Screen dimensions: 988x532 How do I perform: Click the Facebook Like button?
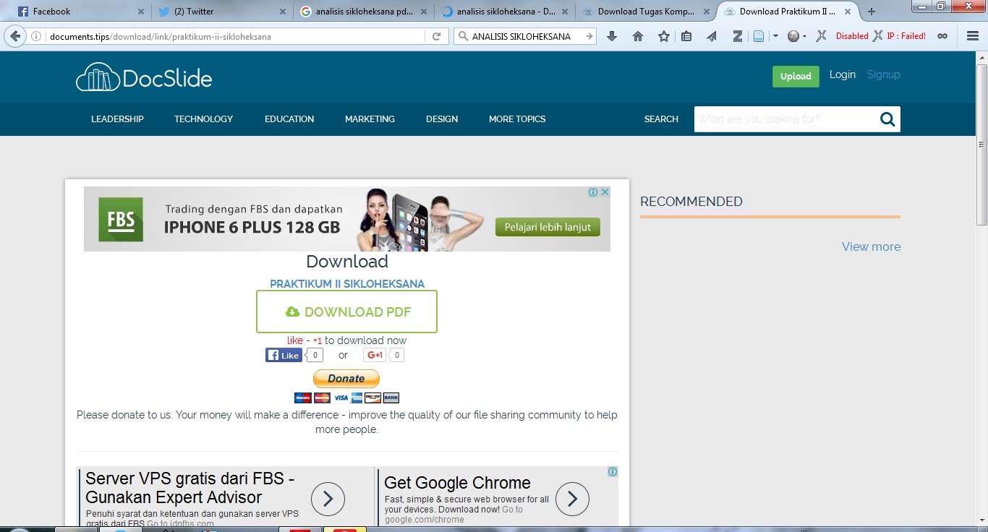click(x=284, y=355)
